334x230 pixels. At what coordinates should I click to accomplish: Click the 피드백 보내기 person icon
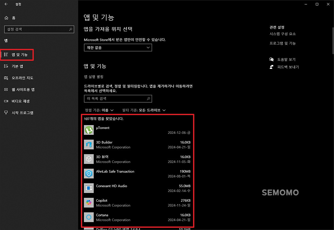(x=271, y=67)
